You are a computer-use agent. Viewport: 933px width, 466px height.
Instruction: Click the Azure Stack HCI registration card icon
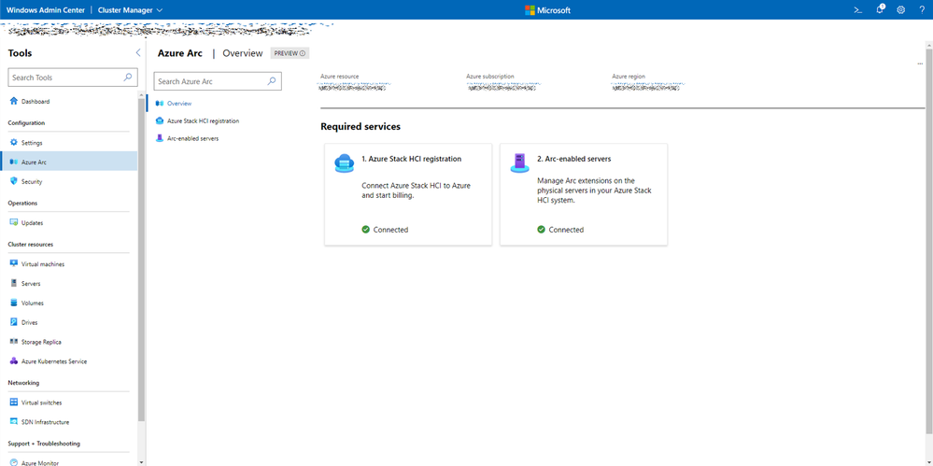tap(344, 162)
